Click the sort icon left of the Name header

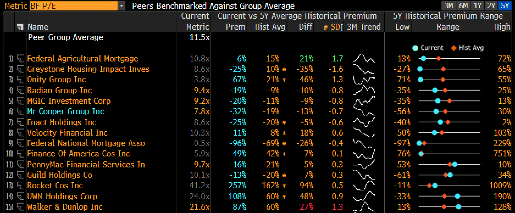point(20,27)
